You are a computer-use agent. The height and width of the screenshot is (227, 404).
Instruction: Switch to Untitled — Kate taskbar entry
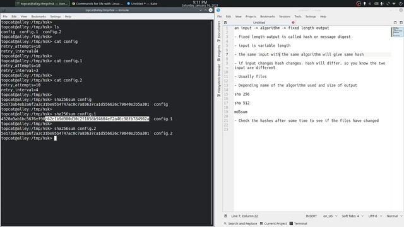tap(142, 4)
